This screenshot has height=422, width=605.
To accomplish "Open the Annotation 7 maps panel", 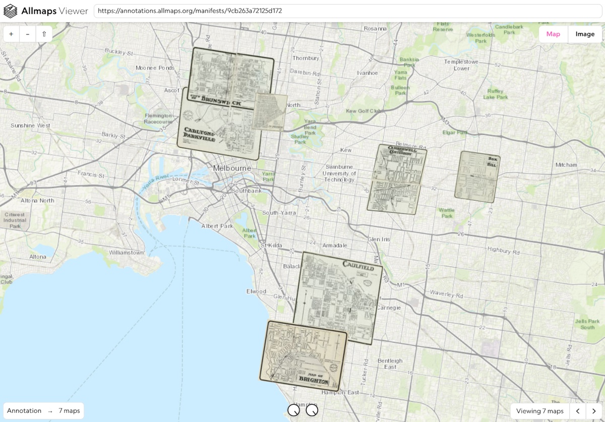I will point(43,411).
